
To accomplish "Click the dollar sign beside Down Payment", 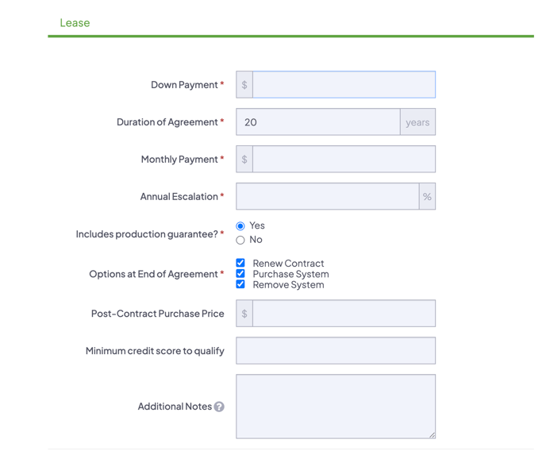I will tap(244, 85).
